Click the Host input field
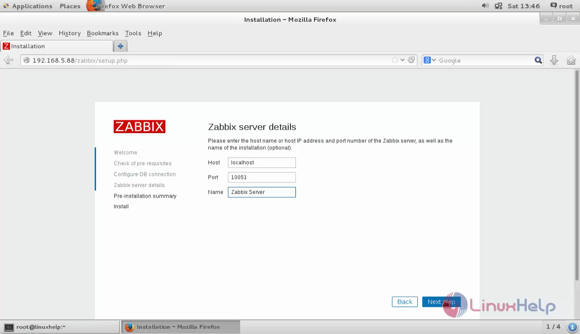580x334 pixels. [x=261, y=162]
